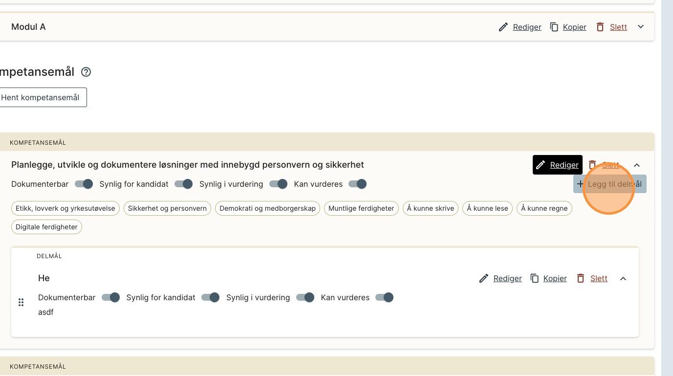Select the Digitale ferdigheter tag

(x=46, y=227)
